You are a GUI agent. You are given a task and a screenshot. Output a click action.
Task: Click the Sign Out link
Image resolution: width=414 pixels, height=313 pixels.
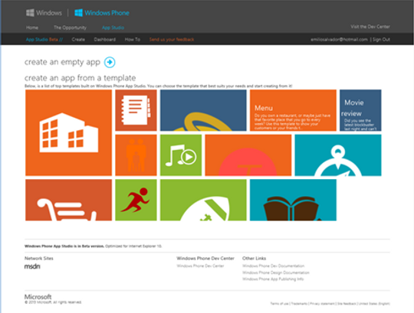381,40
